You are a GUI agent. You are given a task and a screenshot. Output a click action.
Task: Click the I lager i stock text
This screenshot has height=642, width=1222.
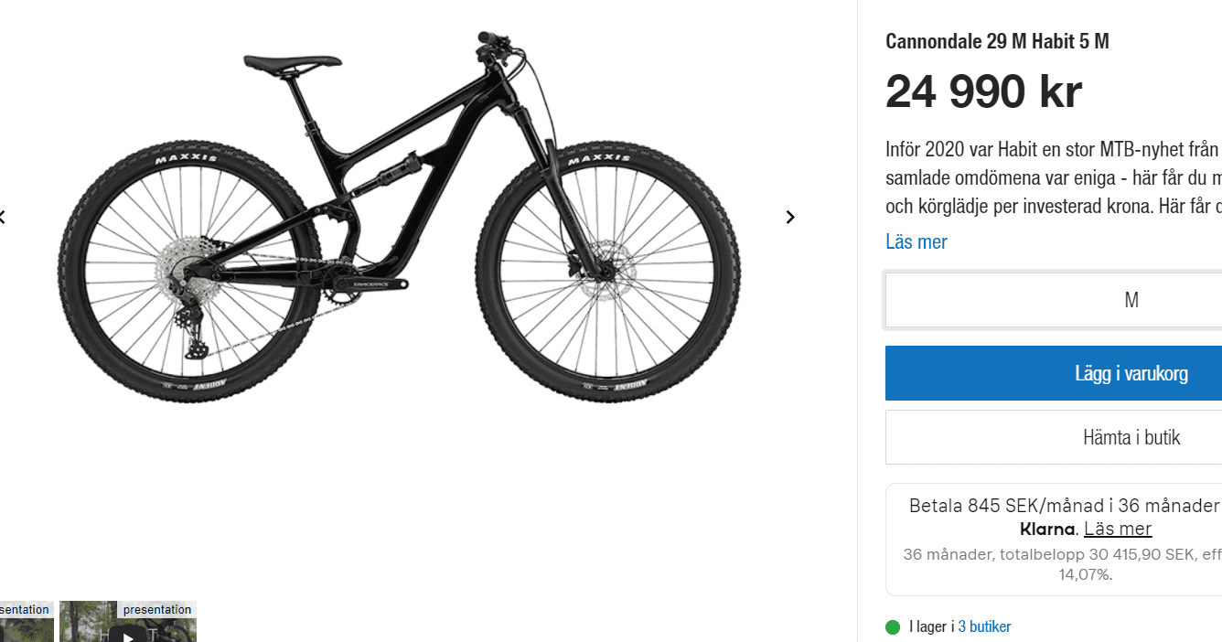[931, 627]
